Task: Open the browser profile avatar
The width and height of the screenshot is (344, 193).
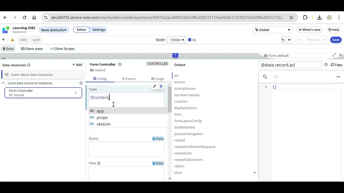Action: pyautogui.click(x=329, y=17)
